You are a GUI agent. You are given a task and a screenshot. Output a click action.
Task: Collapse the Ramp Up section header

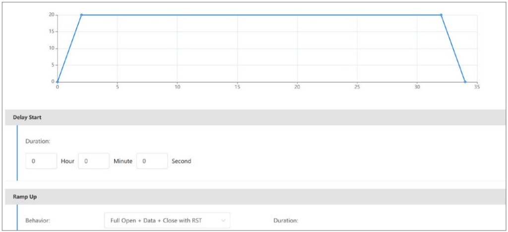pyautogui.click(x=25, y=197)
